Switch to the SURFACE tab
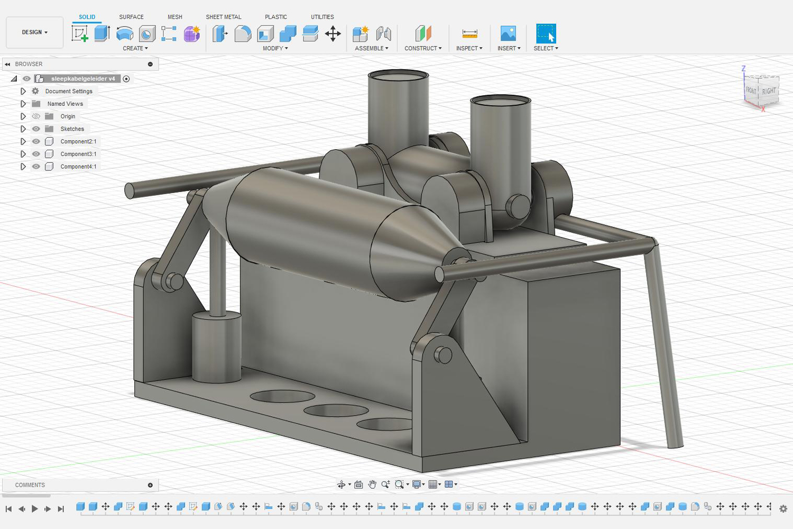The width and height of the screenshot is (793, 529). coord(131,17)
